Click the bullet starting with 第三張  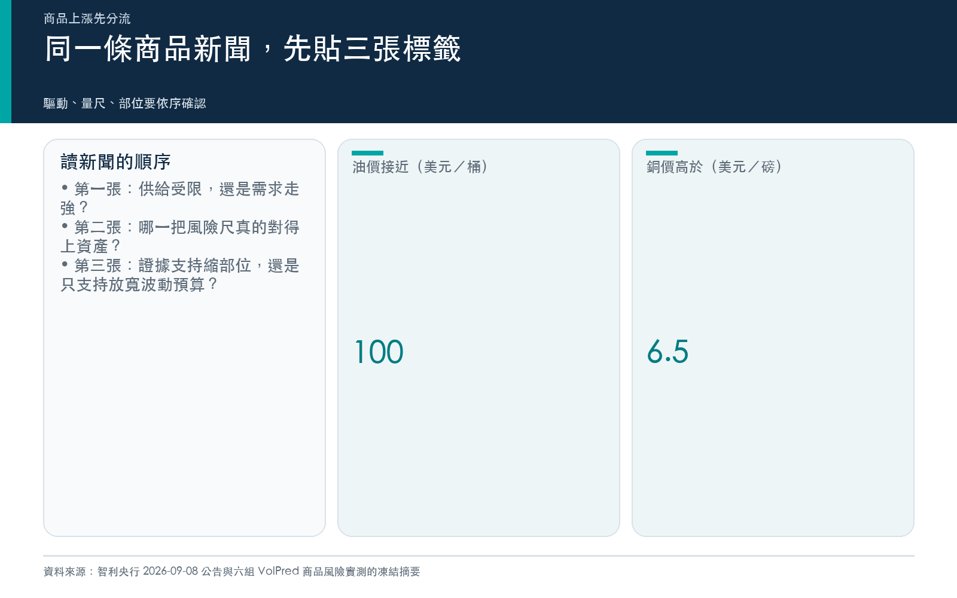(x=180, y=275)
